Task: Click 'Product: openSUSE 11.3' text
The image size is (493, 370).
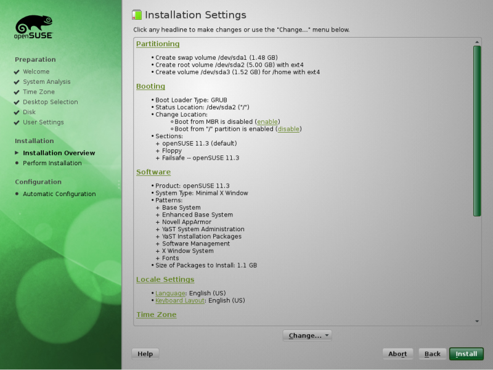Action: point(192,186)
